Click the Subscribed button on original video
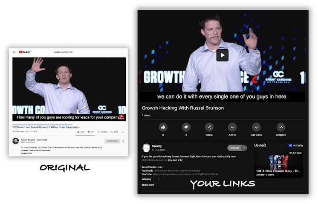318x204 pixels. click(112, 141)
